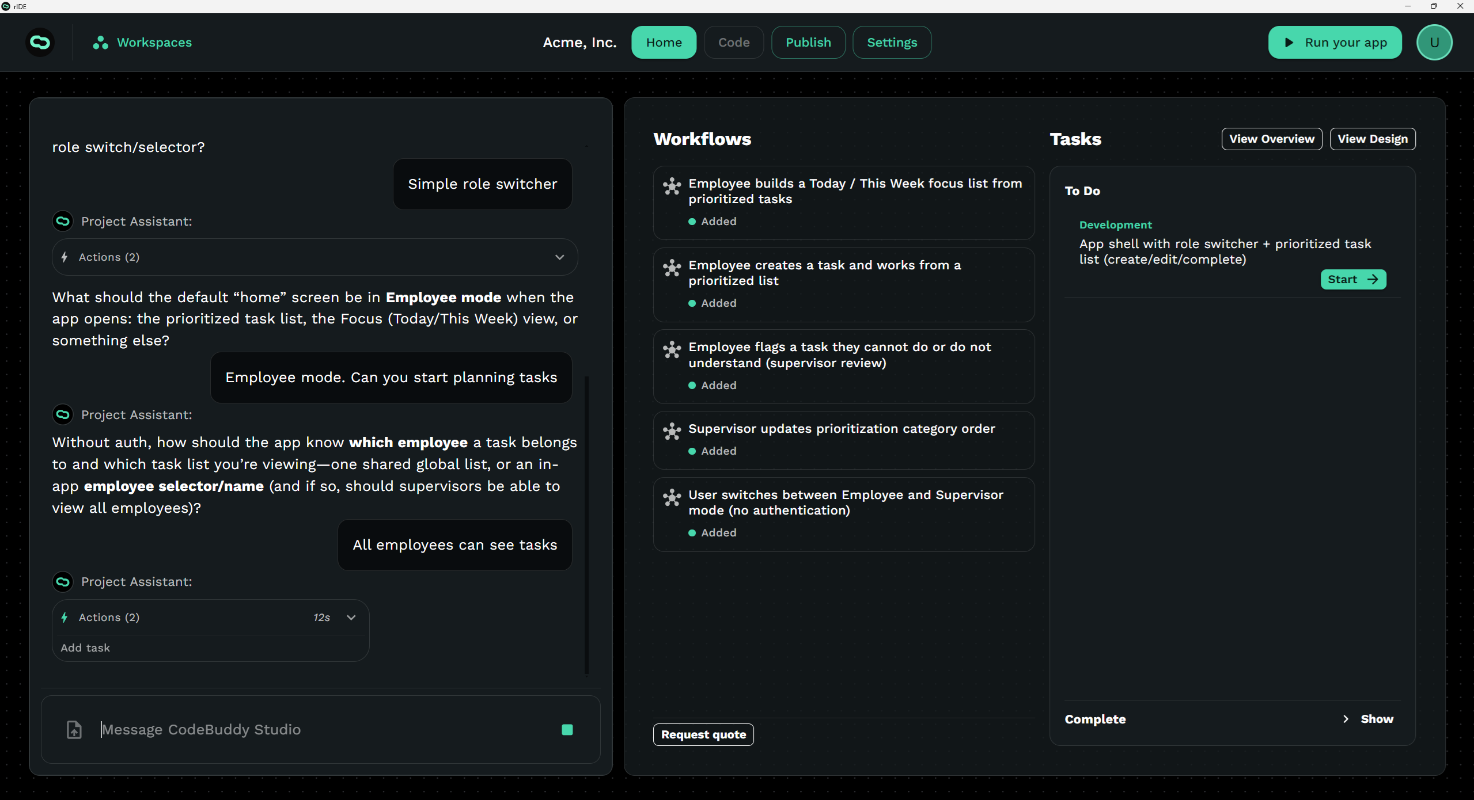Click Run your app button
Viewport: 1474px width, 800px height.
tap(1335, 43)
